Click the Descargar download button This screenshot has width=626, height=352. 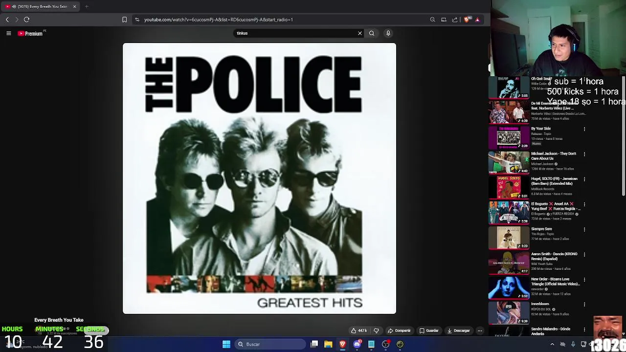coord(459,331)
